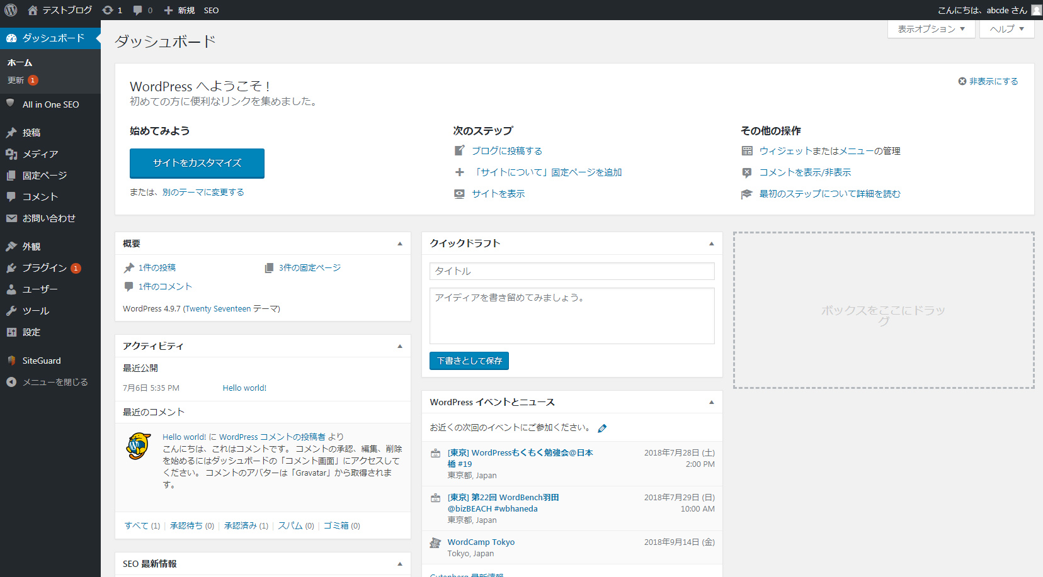Click the pencil icon to edit event location

point(602,429)
